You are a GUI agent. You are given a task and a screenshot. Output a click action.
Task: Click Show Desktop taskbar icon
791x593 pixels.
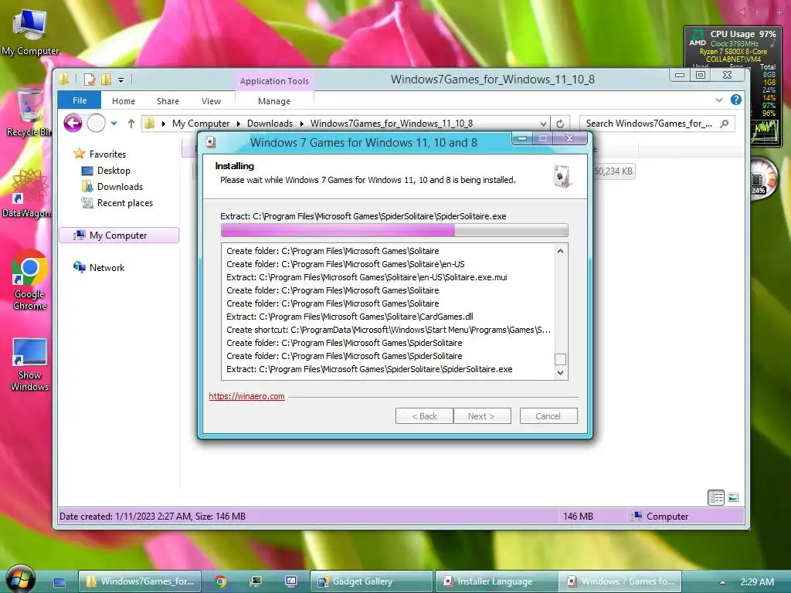coord(59,582)
